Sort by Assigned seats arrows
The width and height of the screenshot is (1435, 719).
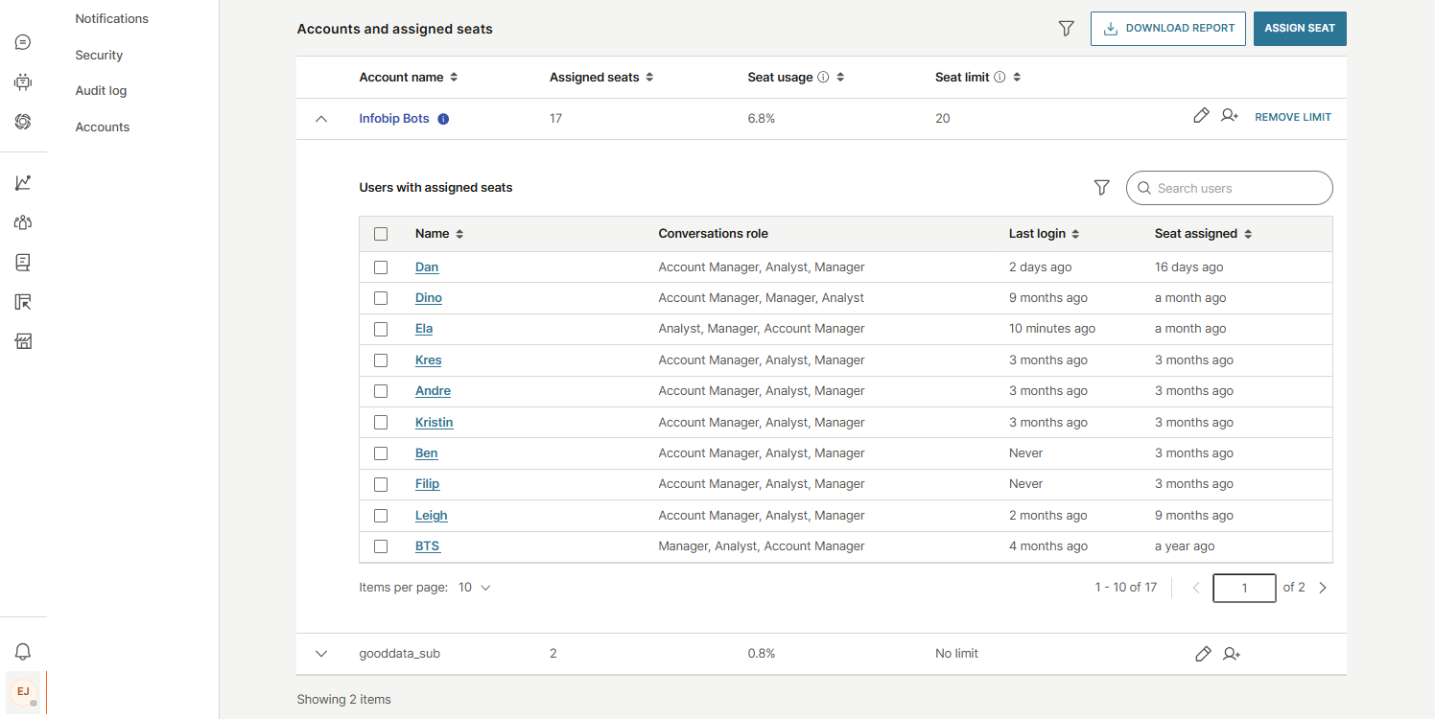[649, 77]
